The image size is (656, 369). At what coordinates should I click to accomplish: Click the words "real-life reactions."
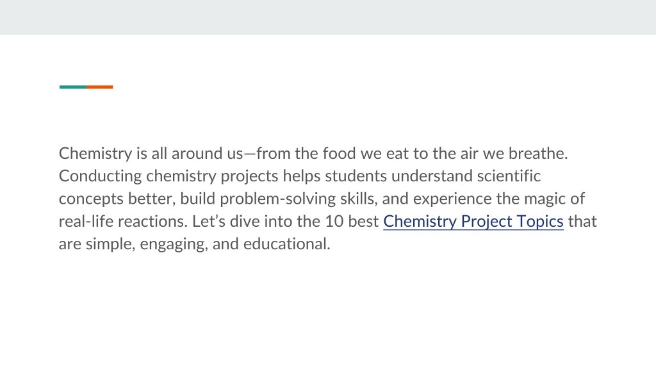click(124, 221)
